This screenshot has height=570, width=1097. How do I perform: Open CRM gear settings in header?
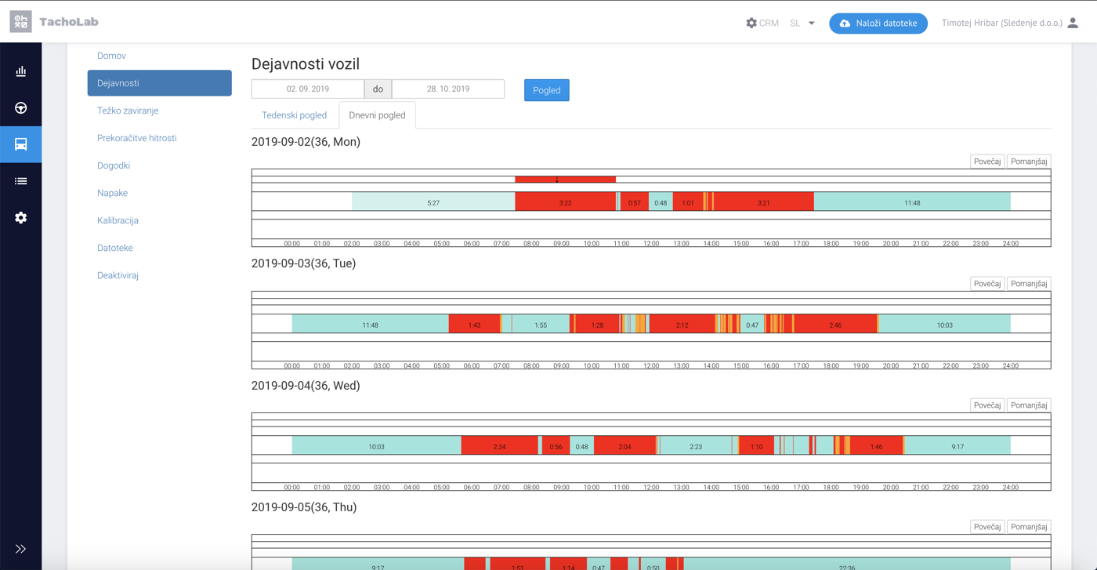(762, 23)
